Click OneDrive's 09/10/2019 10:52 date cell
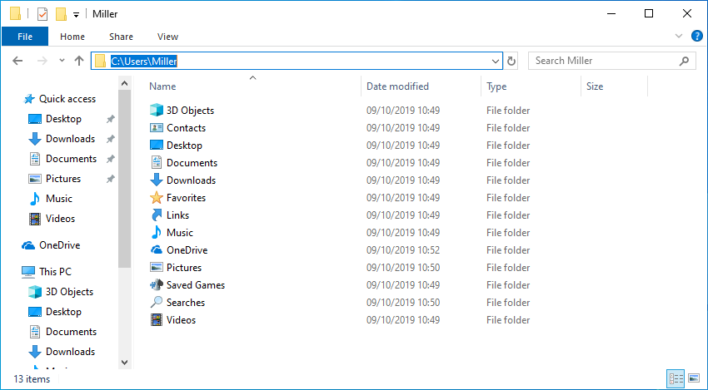 click(x=403, y=250)
